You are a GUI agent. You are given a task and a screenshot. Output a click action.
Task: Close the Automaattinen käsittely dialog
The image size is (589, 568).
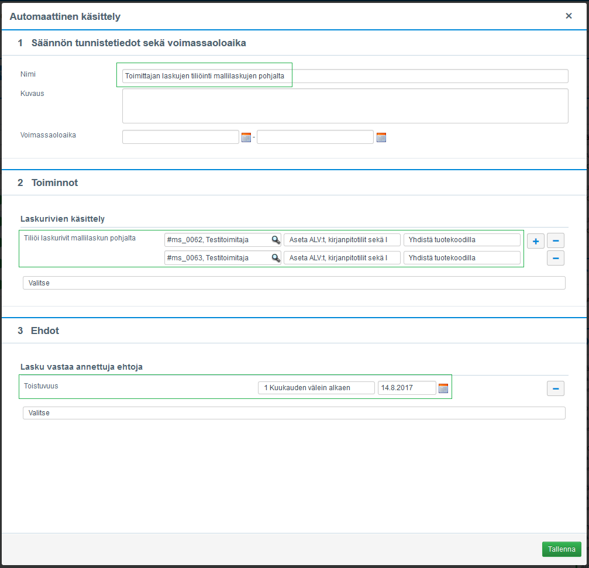pos(569,16)
